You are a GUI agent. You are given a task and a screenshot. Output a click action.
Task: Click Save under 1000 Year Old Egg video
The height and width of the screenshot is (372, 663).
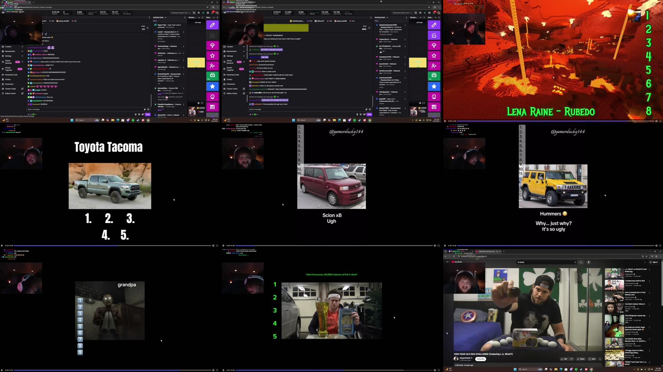click(x=592, y=359)
